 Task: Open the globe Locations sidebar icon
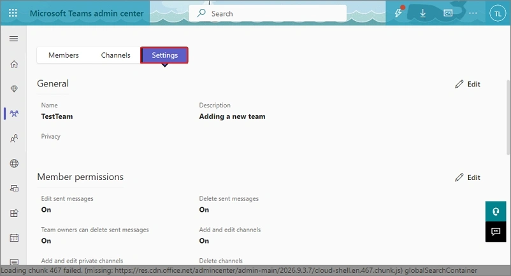click(x=14, y=163)
